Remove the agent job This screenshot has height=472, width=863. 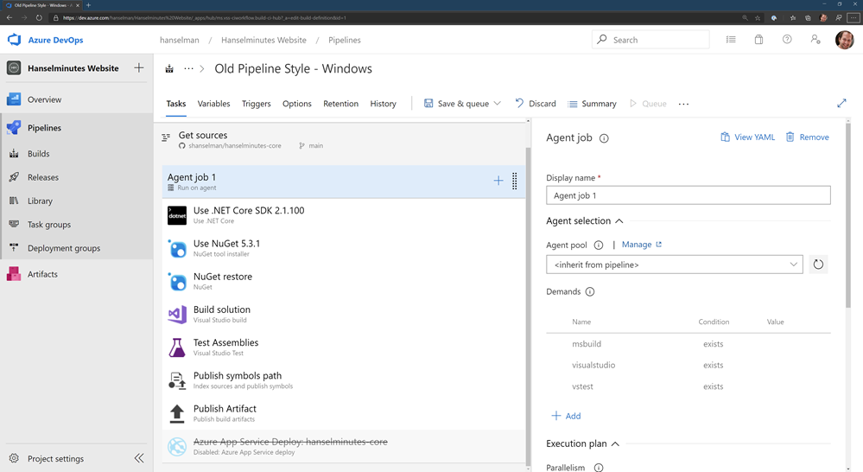[x=807, y=137]
